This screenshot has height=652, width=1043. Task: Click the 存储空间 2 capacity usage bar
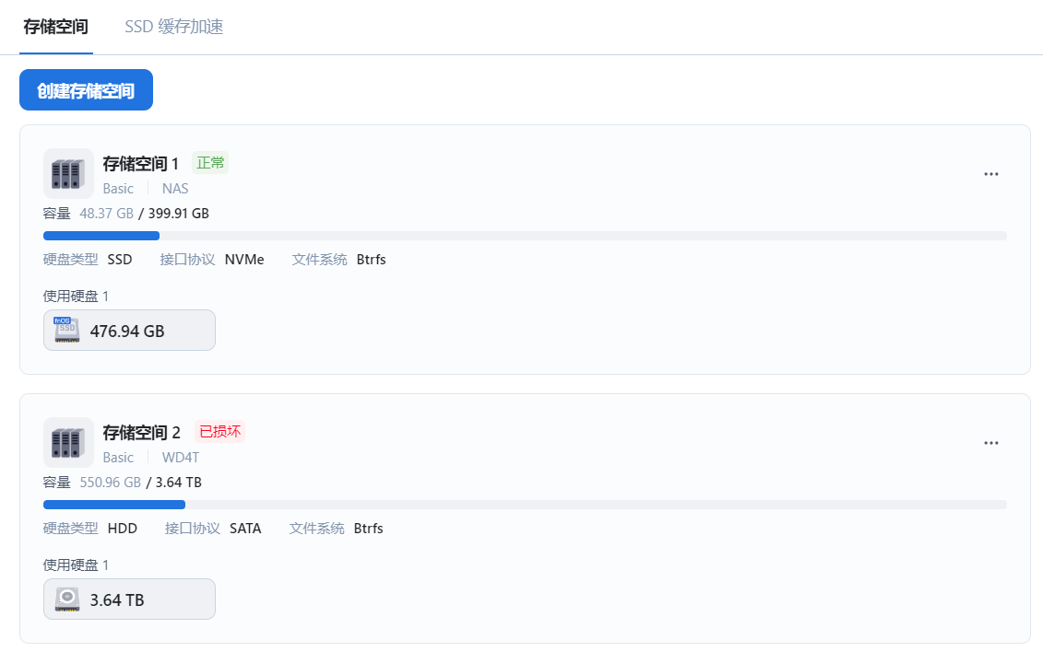525,505
